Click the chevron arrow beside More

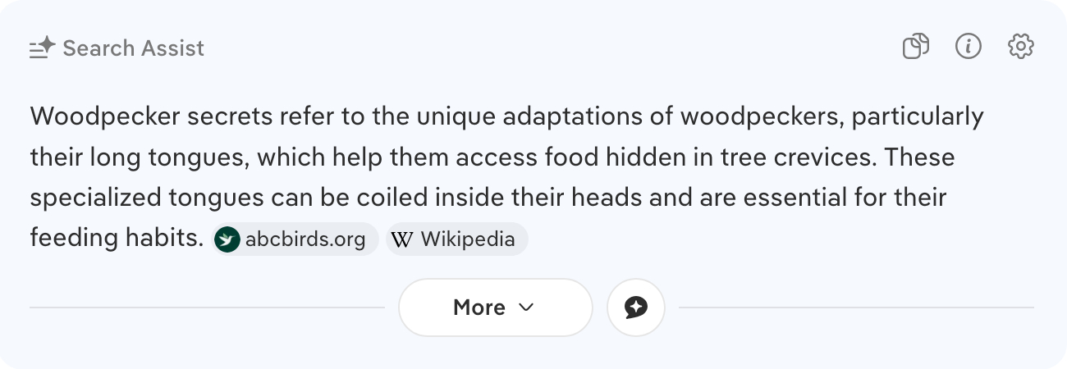pyautogui.click(x=526, y=307)
